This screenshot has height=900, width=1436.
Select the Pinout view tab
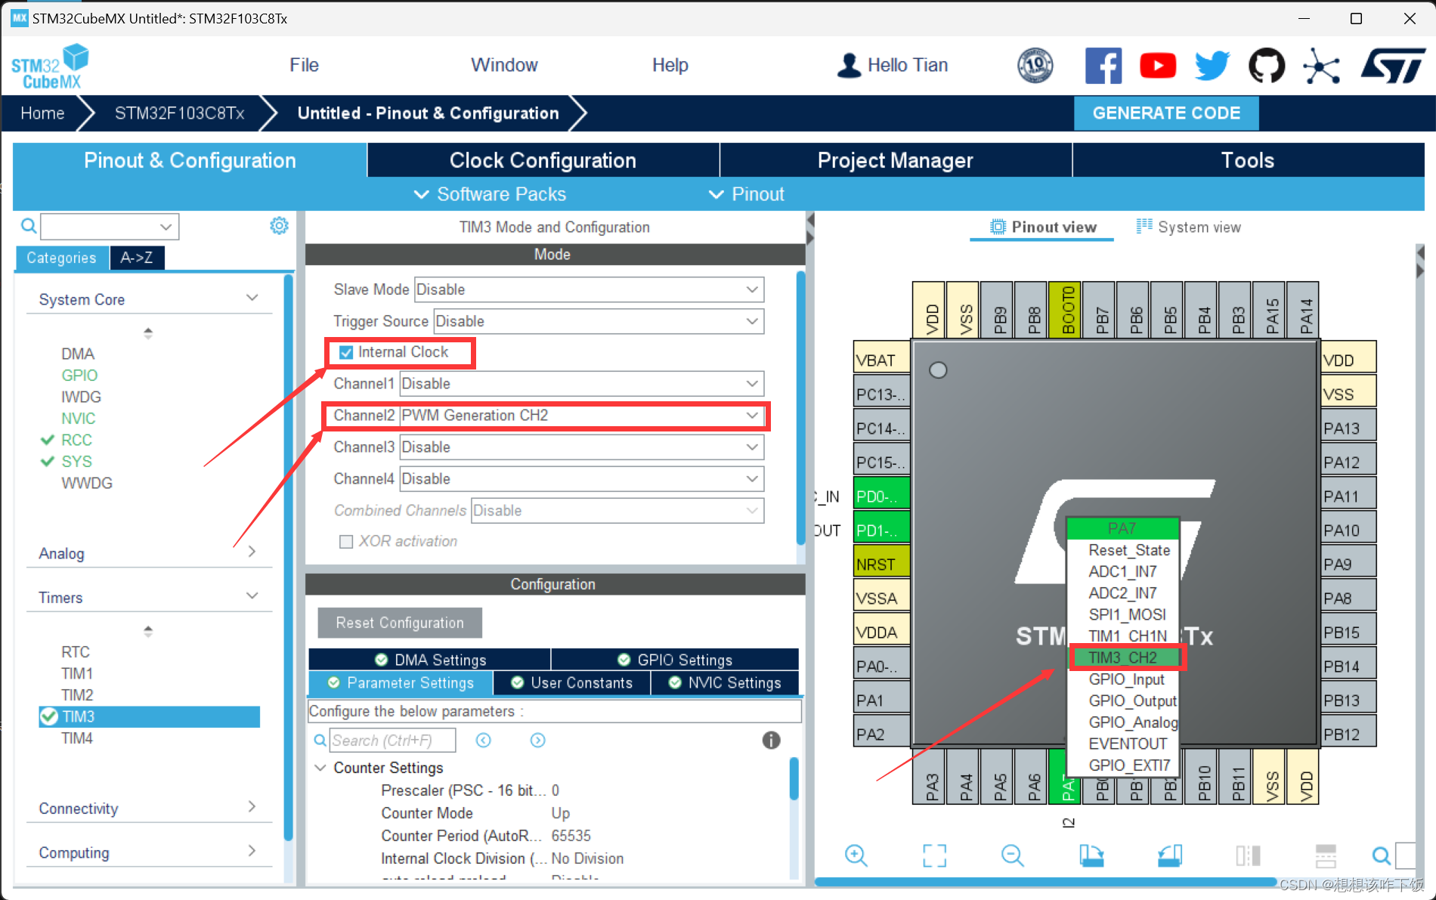(x=1043, y=227)
